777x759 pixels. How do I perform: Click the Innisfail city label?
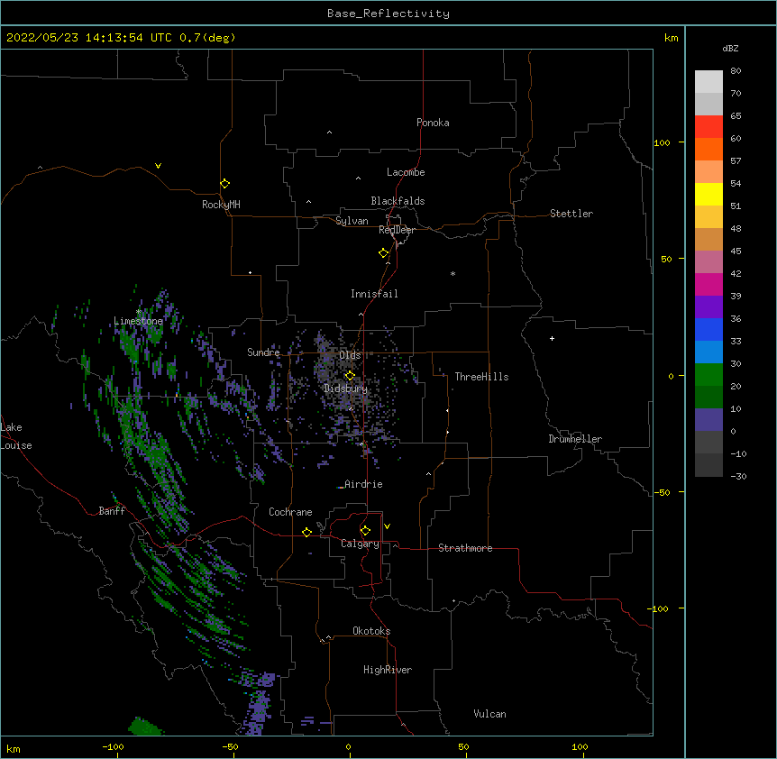pyautogui.click(x=374, y=294)
